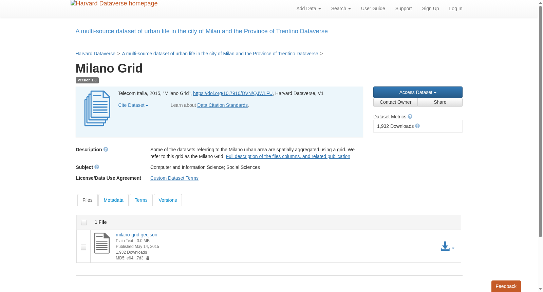The width and height of the screenshot is (543, 292).
Task: Open the Custom Dataset Terms link
Action: click(x=174, y=178)
